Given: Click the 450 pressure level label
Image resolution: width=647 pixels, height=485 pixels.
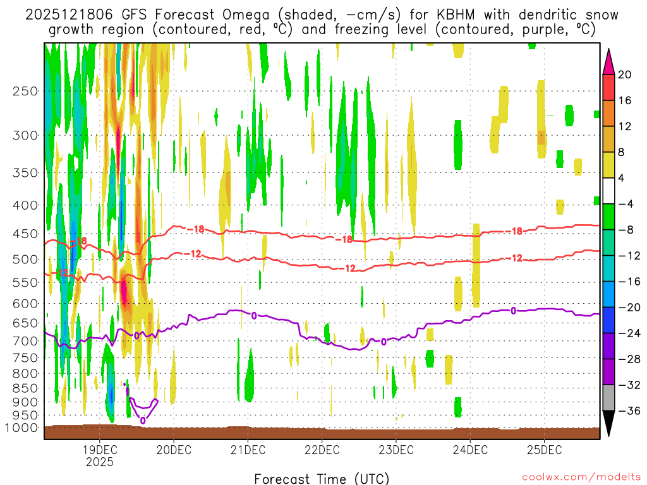Looking at the screenshot, I should [x=25, y=234].
